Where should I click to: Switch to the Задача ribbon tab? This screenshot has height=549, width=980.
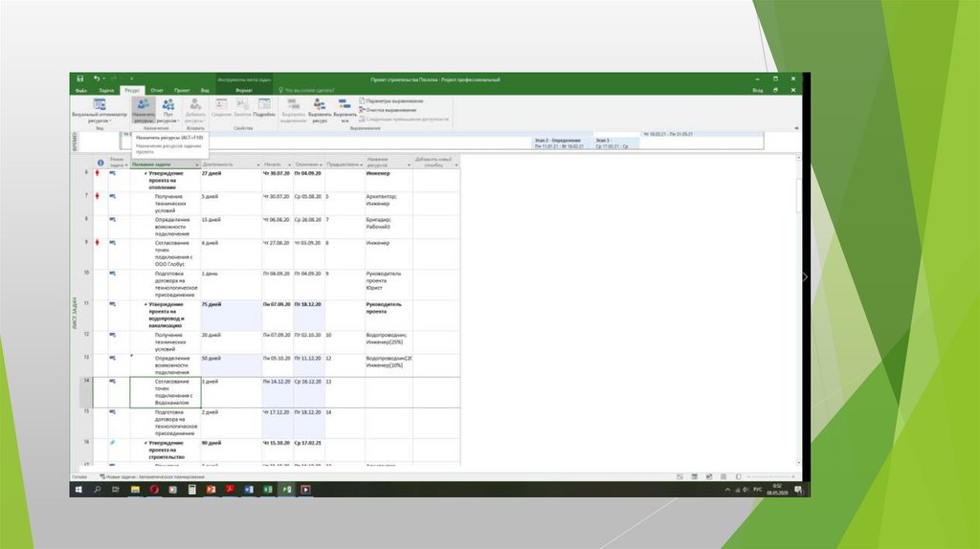[106, 90]
